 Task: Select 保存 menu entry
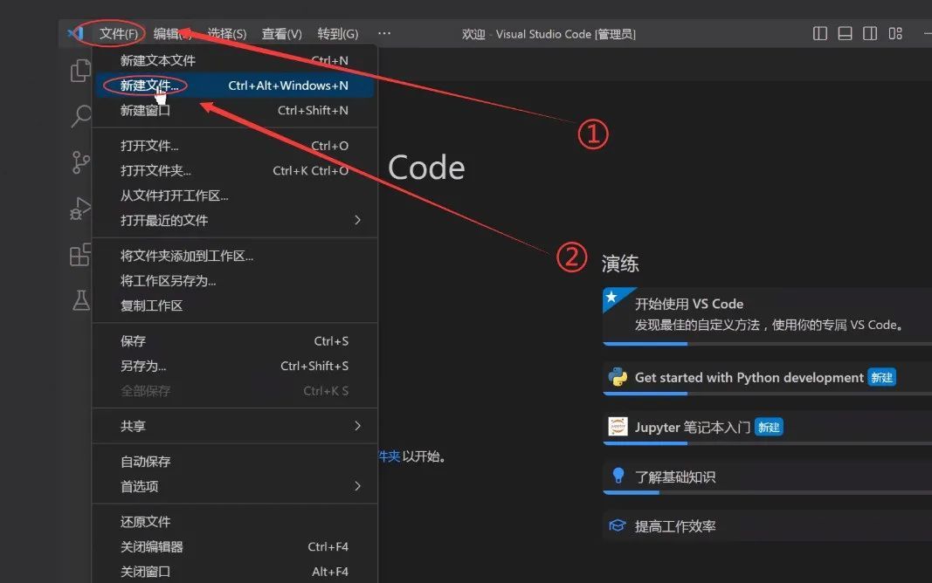235,341
